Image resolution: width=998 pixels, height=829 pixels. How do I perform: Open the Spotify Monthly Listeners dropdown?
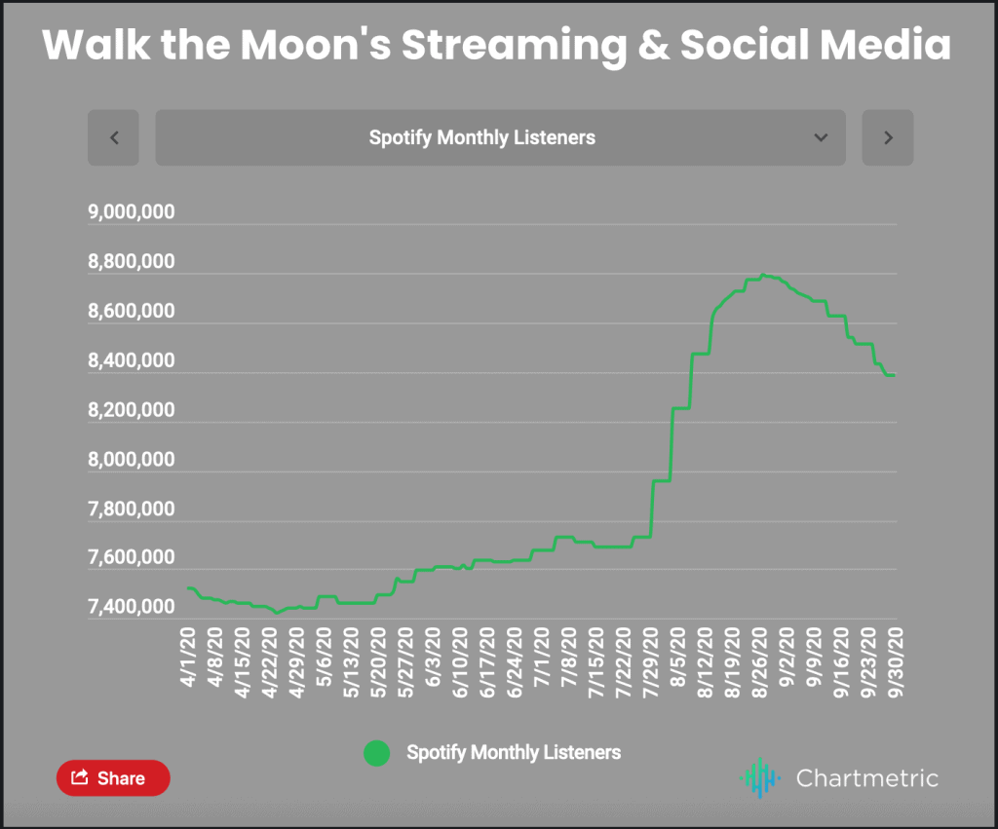click(x=500, y=137)
